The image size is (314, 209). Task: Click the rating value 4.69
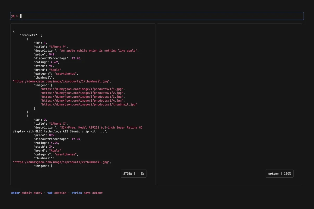pos(54,62)
